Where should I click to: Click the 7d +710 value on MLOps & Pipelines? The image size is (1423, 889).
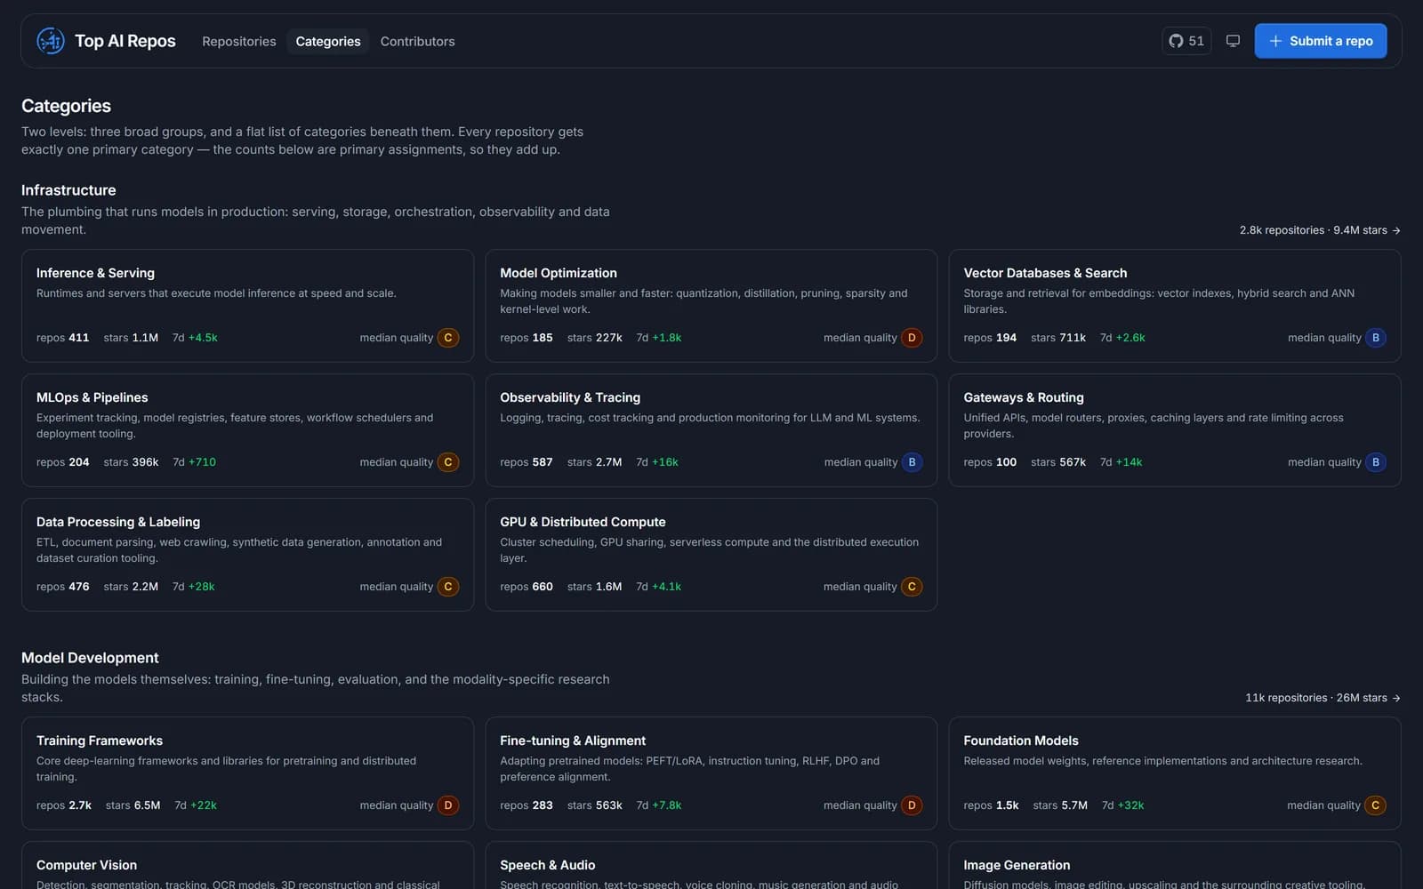(194, 462)
